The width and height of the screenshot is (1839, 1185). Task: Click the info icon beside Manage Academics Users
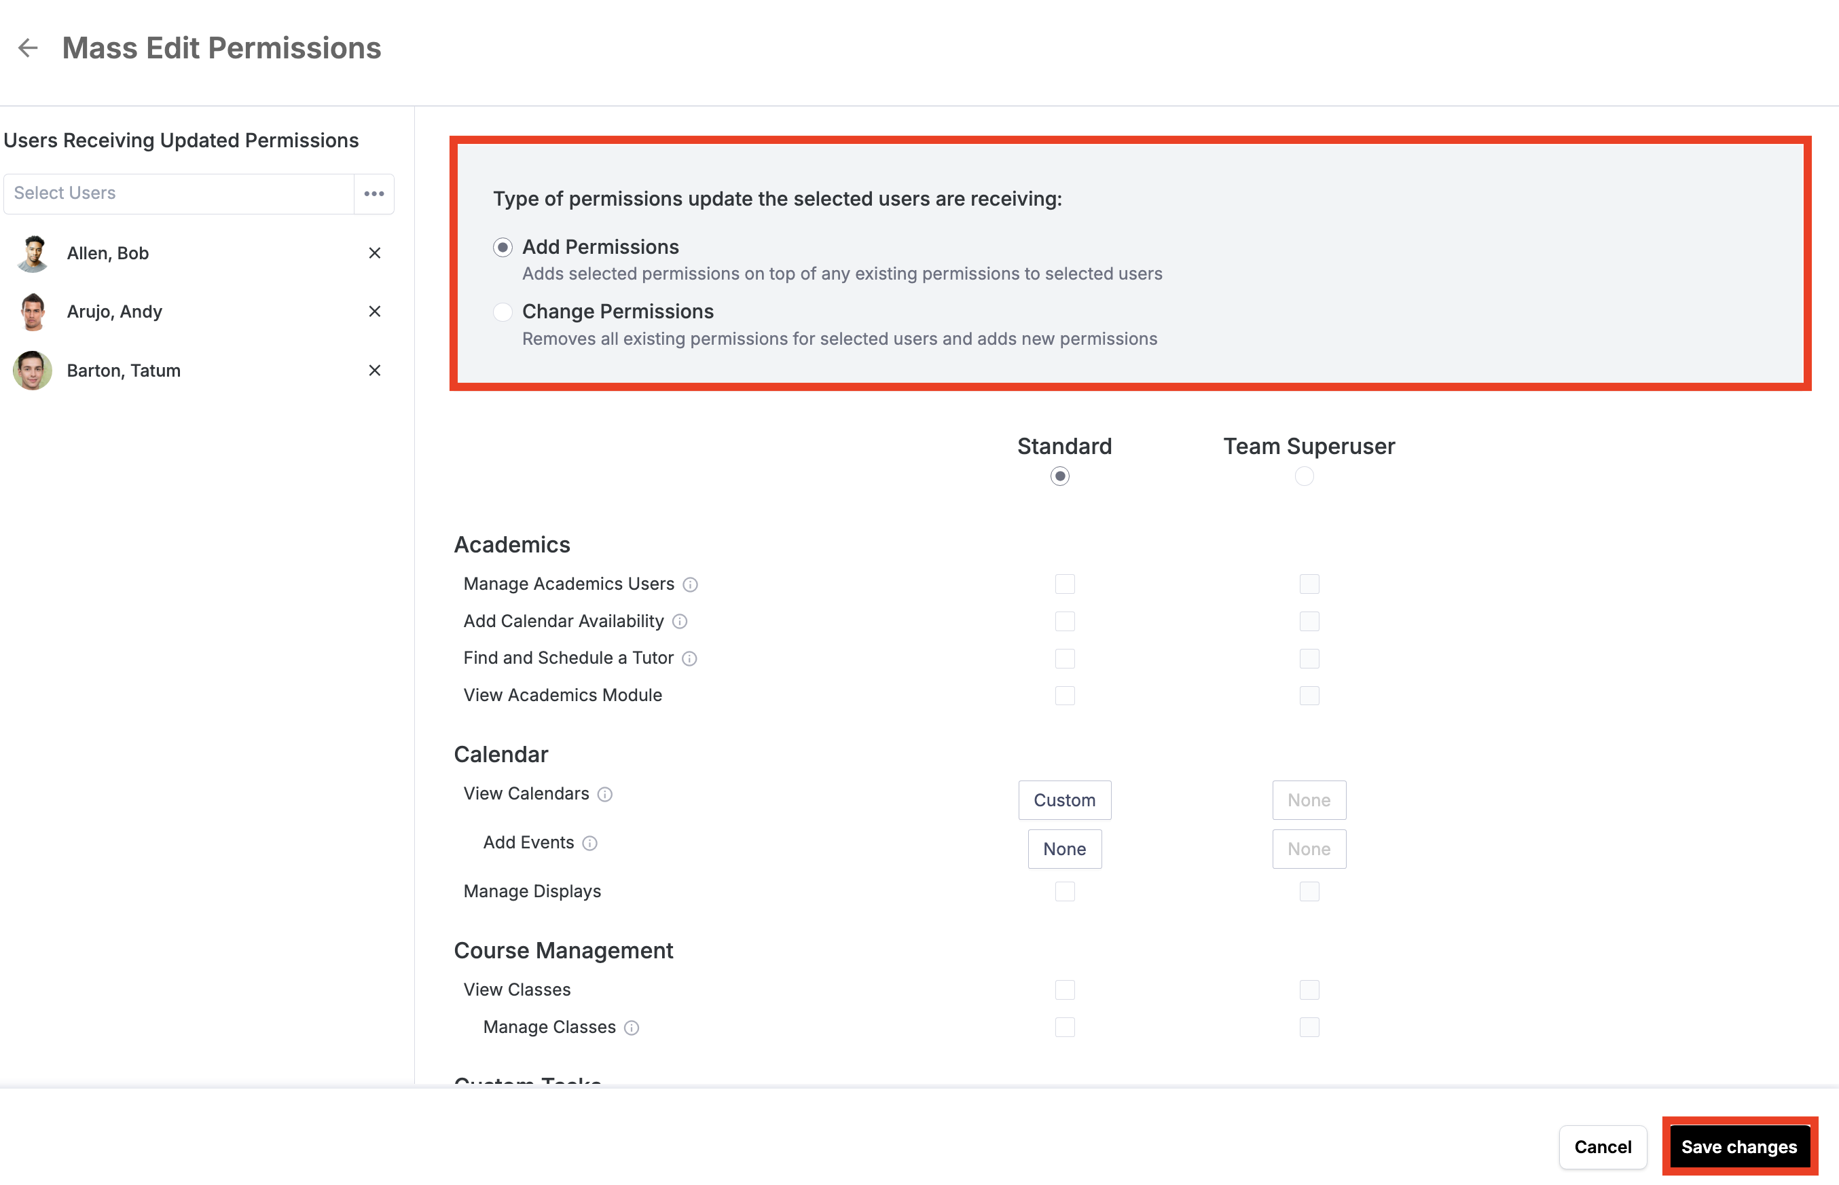pyautogui.click(x=690, y=584)
